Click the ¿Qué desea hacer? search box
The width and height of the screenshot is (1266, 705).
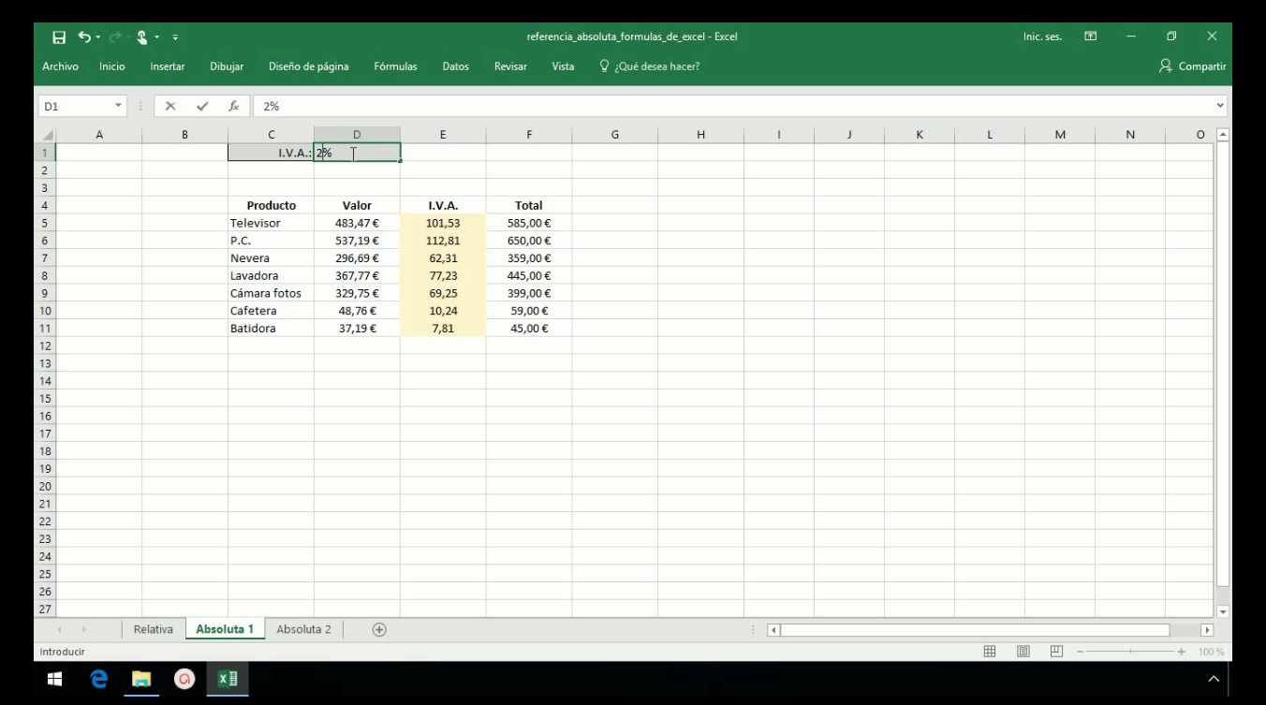click(x=650, y=66)
